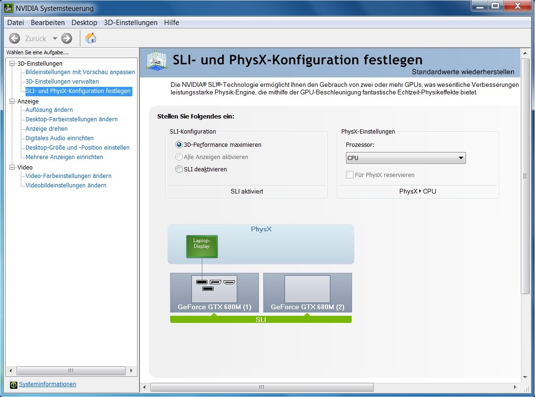Collapse the Video tree node
535x397 pixels.
(x=12, y=167)
